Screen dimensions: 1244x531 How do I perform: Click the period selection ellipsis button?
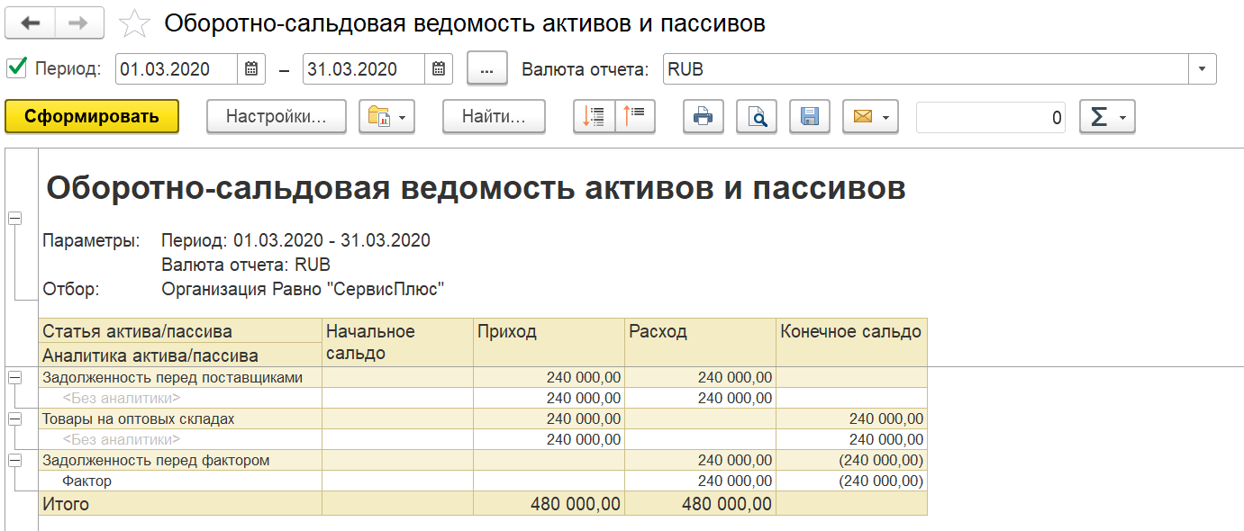[487, 69]
